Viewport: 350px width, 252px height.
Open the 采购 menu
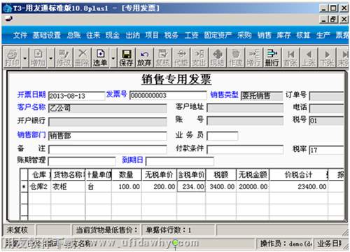(x=244, y=35)
